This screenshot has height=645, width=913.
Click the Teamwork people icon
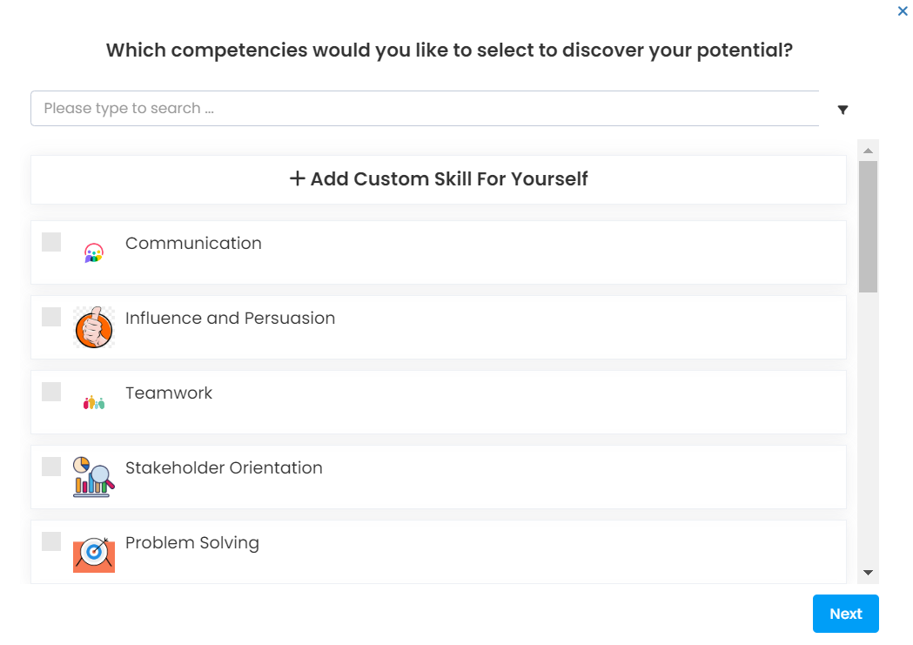pyautogui.click(x=94, y=403)
